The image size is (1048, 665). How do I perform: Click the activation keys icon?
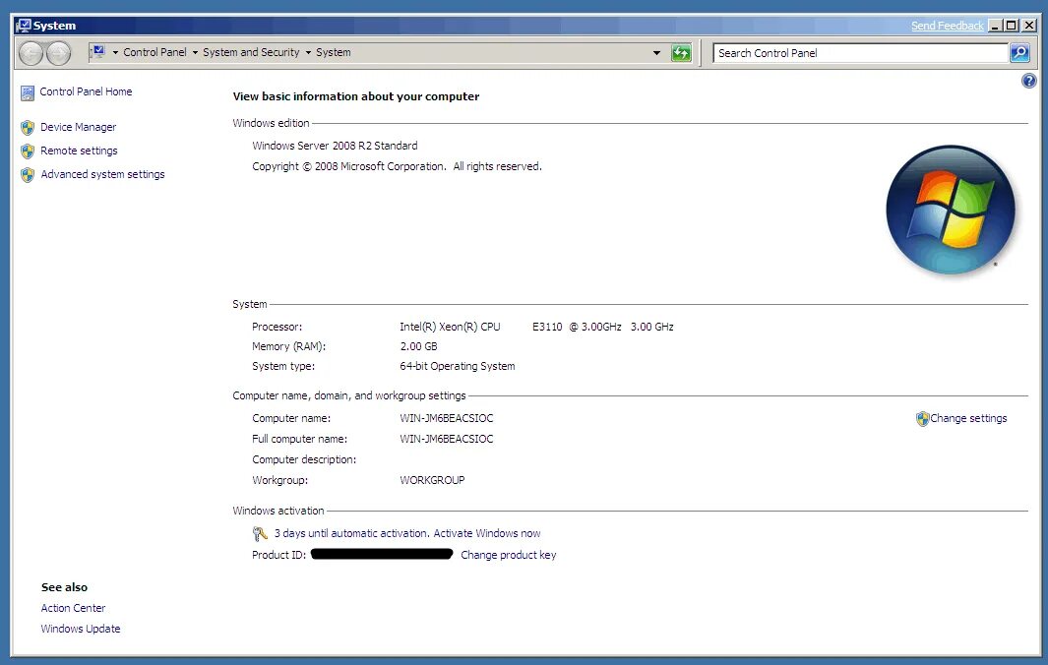pyautogui.click(x=260, y=533)
